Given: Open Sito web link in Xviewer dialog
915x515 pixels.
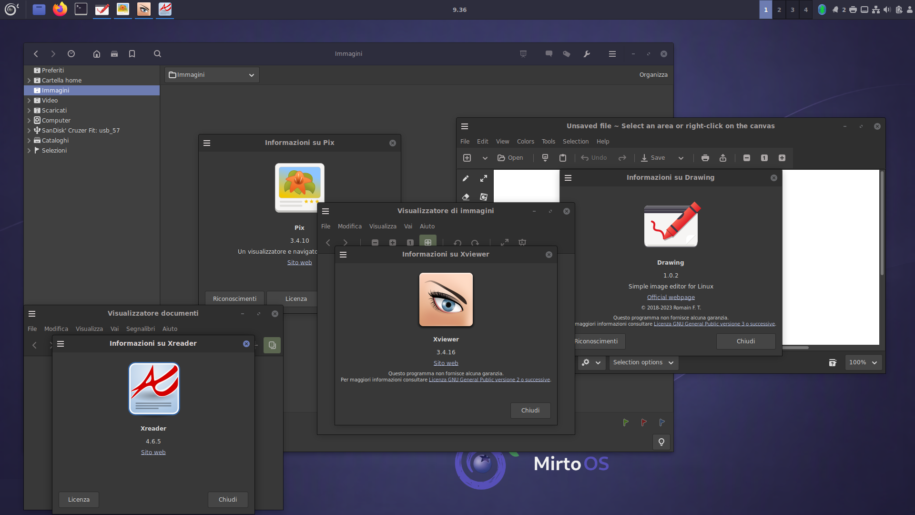Looking at the screenshot, I should click(x=446, y=363).
